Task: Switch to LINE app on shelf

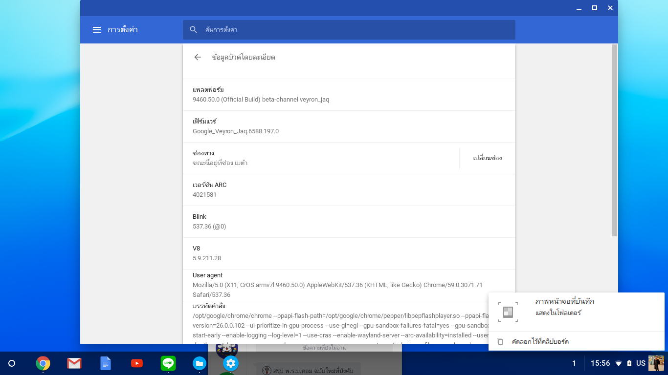Action: point(168,363)
